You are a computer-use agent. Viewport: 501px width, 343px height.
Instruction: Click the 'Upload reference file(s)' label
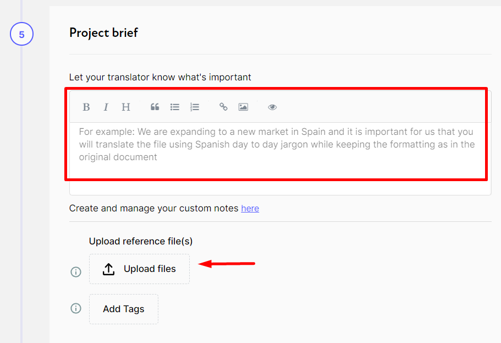click(141, 241)
